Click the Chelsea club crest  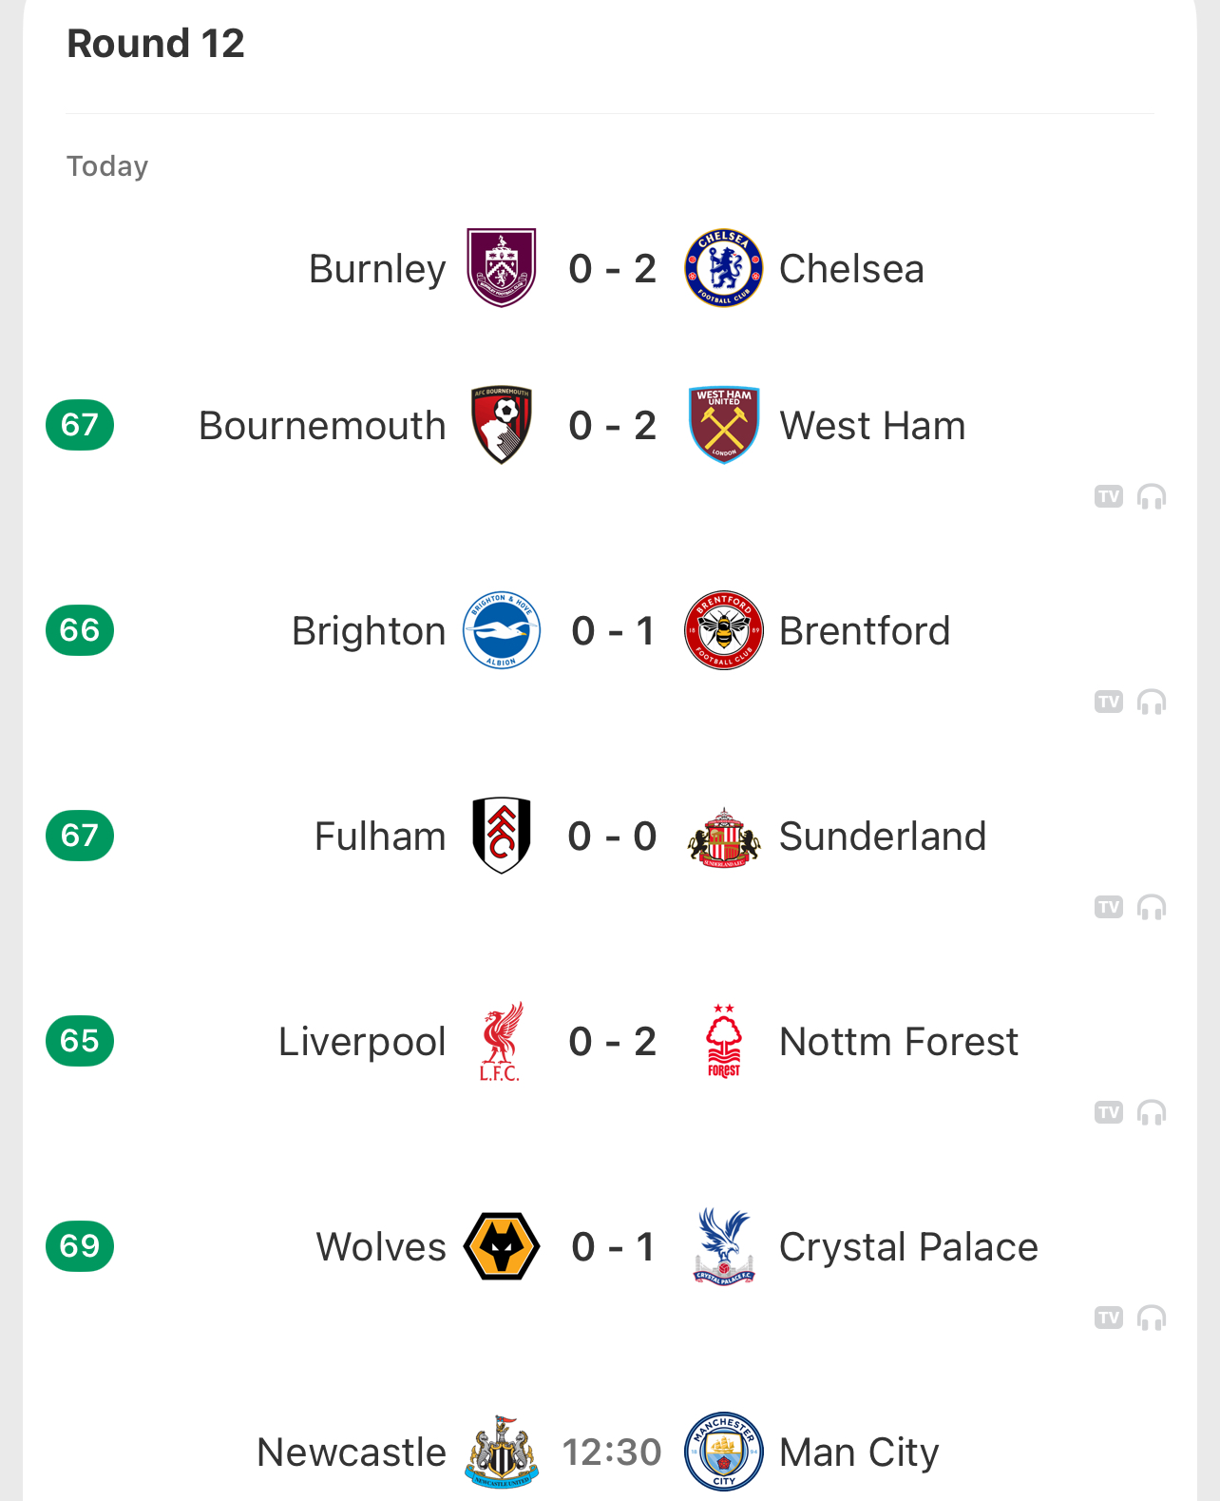(x=724, y=268)
